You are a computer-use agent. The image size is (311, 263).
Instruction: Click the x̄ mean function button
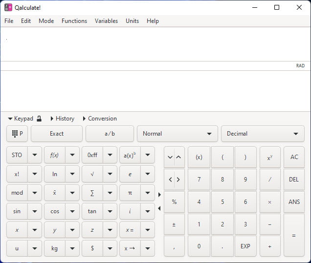point(55,193)
